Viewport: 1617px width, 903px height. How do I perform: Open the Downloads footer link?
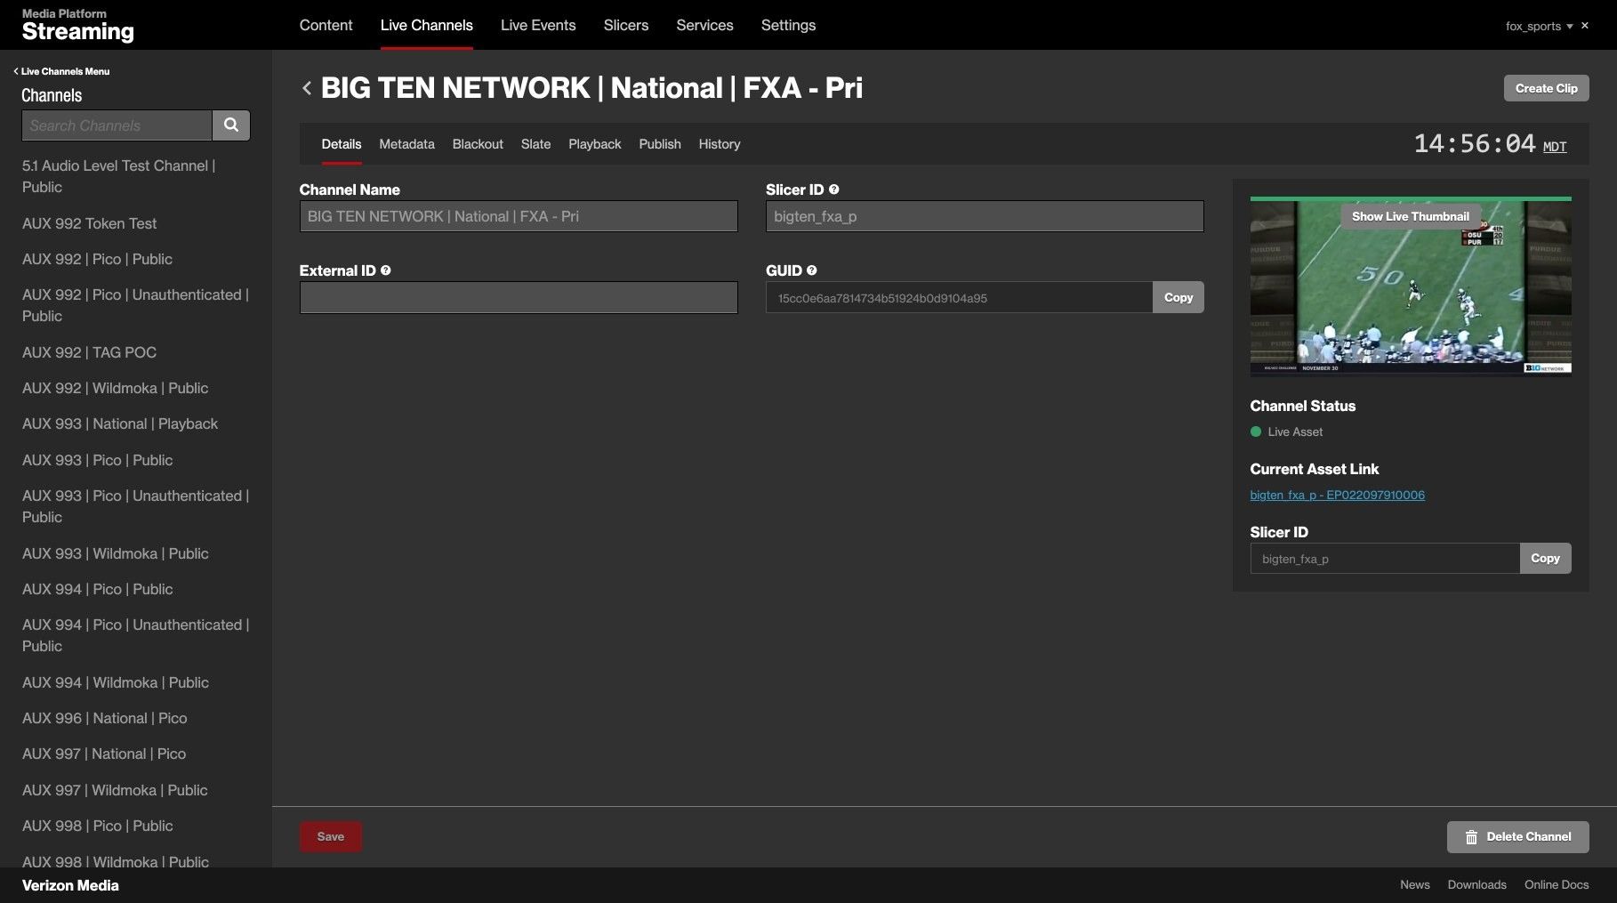tap(1476, 884)
